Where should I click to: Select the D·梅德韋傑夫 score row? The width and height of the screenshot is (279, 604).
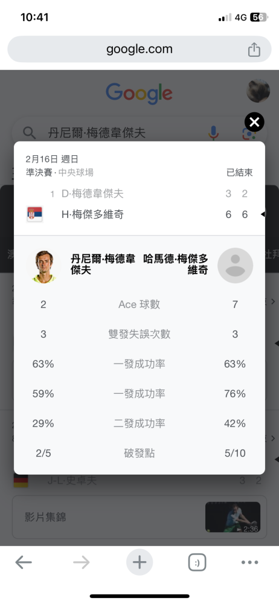pyautogui.click(x=139, y=193)
